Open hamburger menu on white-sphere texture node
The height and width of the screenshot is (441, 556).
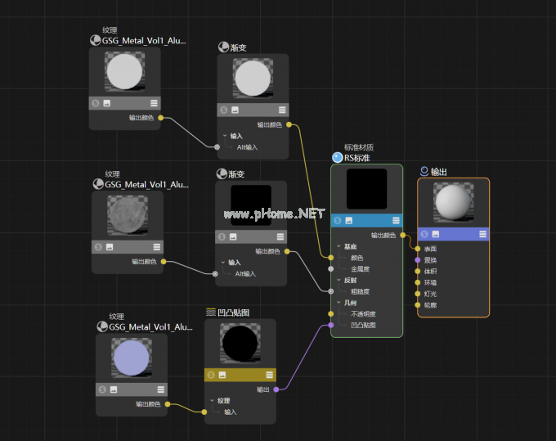point(154,103)
